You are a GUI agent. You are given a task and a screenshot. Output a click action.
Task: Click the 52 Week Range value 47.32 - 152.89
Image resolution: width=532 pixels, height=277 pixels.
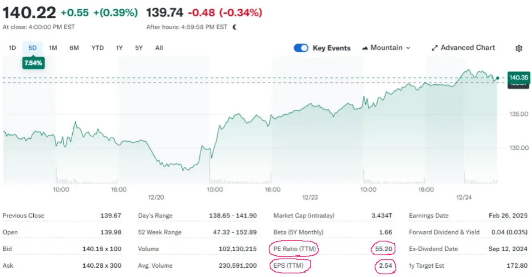click(x=235, y=232)
